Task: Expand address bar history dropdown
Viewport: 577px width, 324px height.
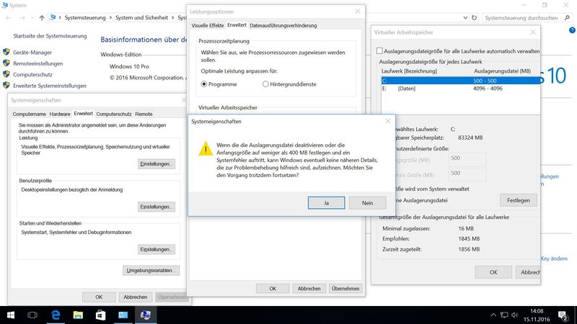Action: [465, 17]
